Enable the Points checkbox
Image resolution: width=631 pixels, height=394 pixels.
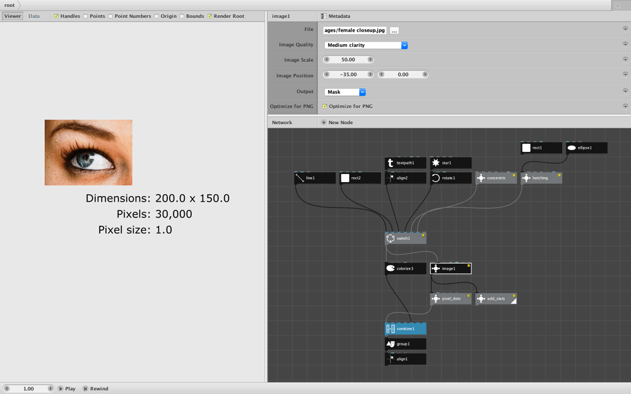85,16
